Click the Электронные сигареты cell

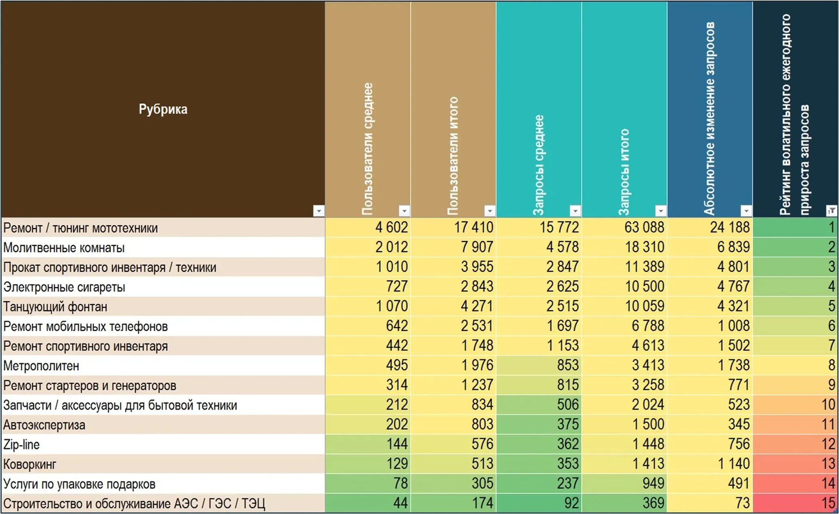[163, 287]
